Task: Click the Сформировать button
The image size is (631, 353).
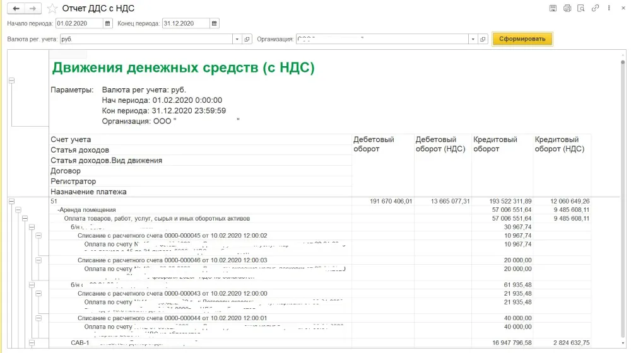Action: click(x=522, y=39)
